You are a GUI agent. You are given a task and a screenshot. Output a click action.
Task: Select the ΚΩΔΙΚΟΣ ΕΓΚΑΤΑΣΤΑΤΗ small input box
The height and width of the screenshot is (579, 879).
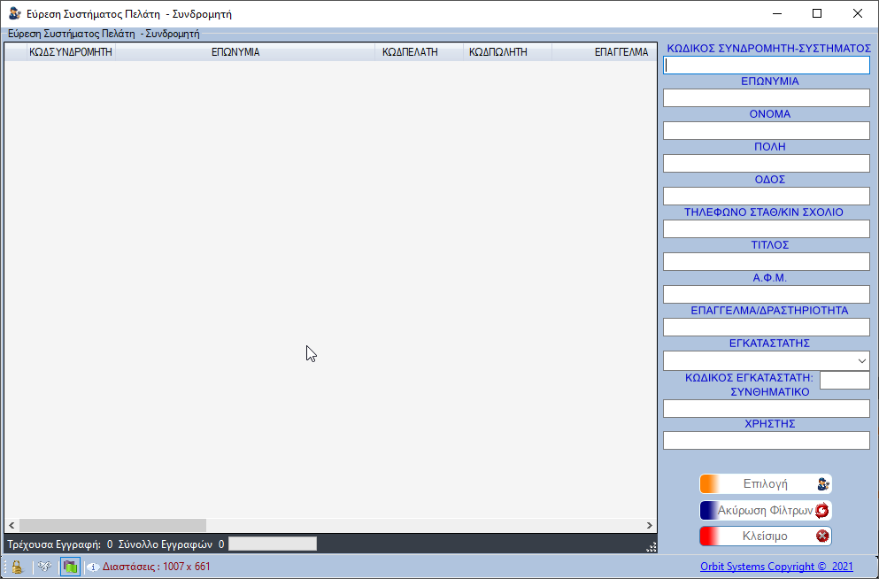coord(844,380)
